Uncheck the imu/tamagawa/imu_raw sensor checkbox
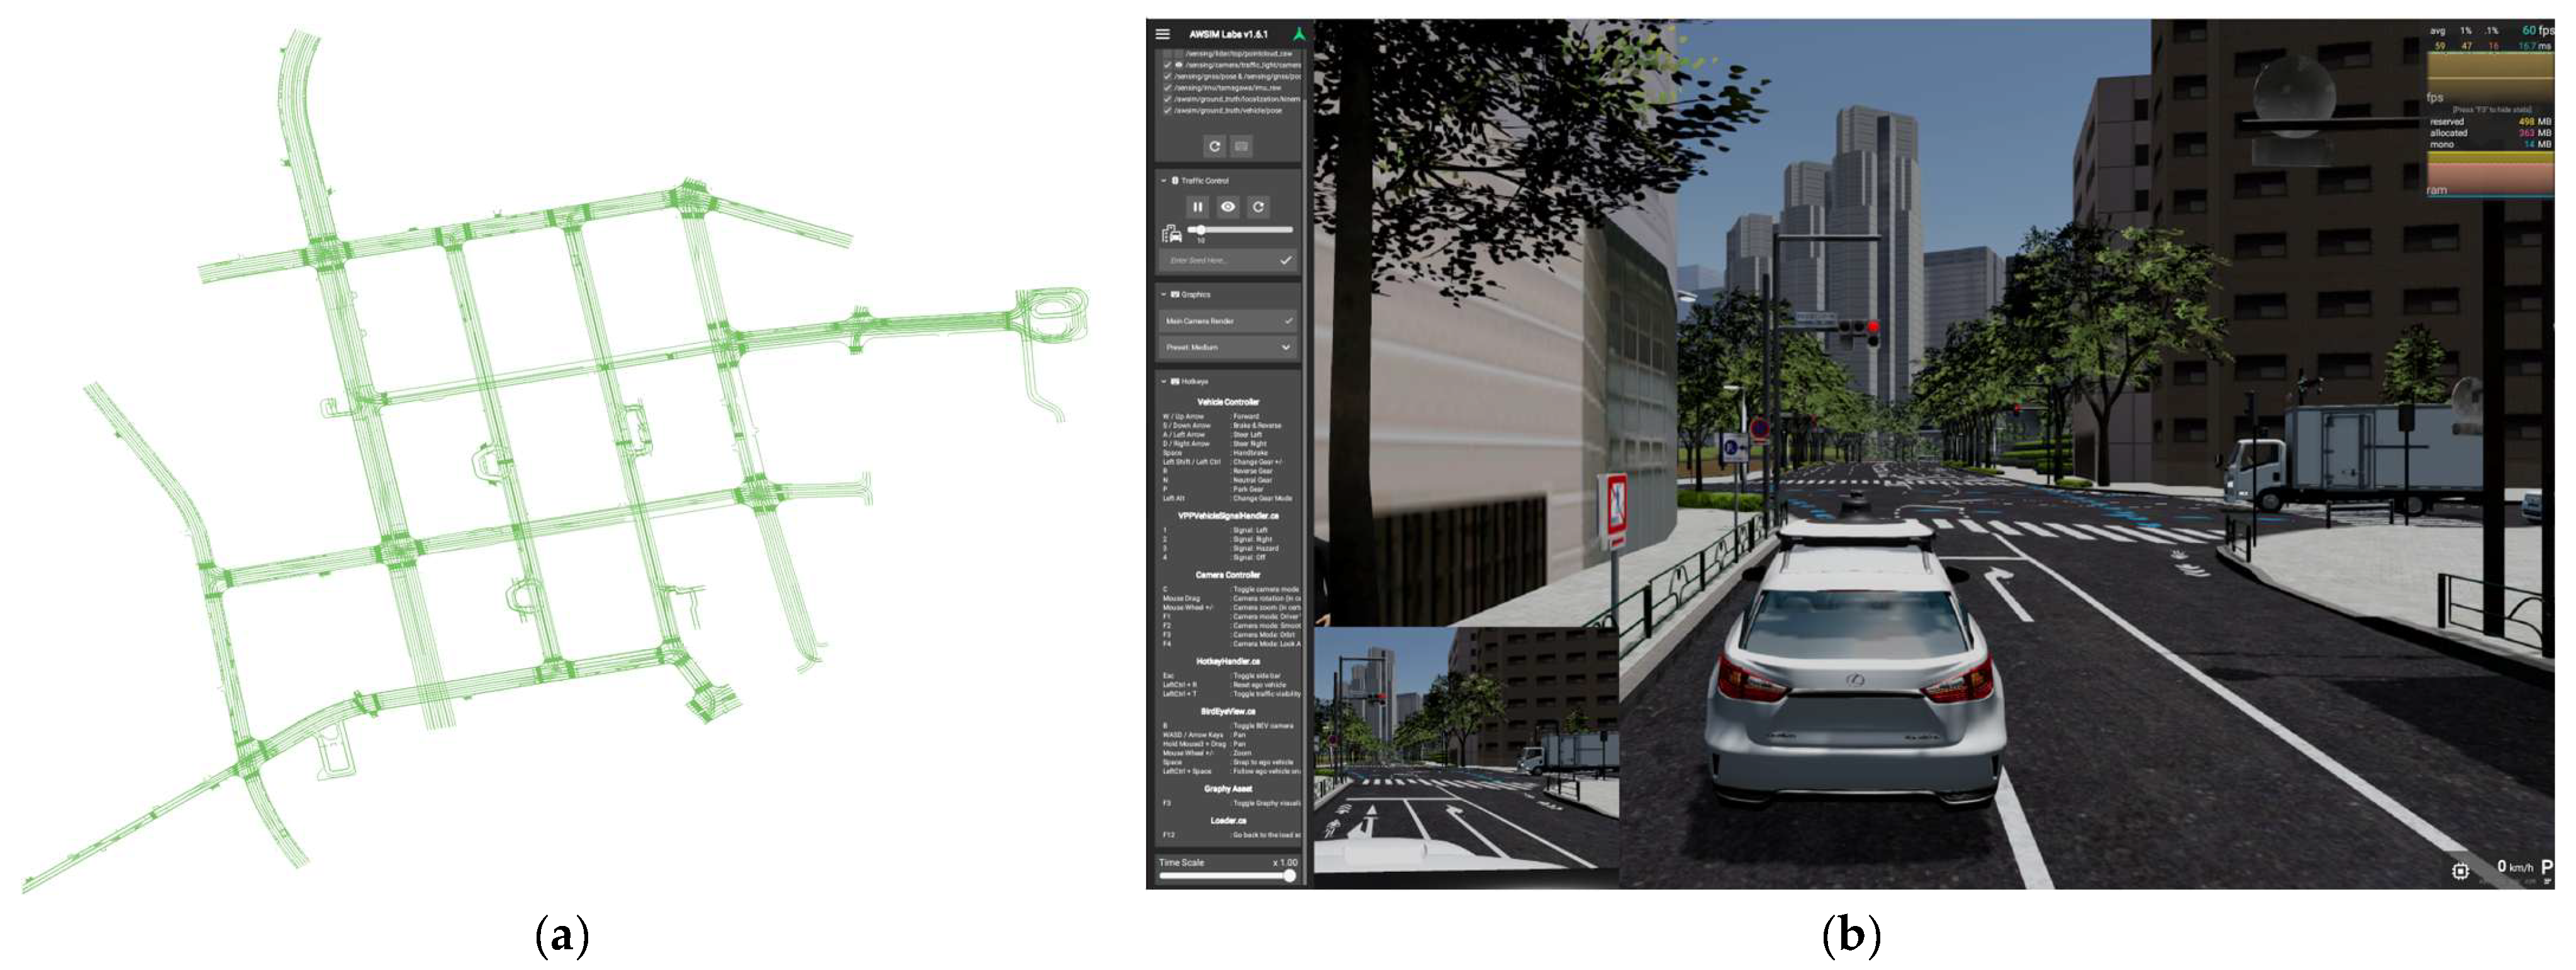This screenshot has height=970, width=2576. pos(1167,88)
